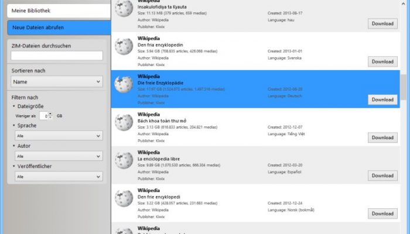This screenshot has width=410, height=234.
Task: Select the 'Den frie encyklopedi' title text
Action: coord(159,197)
